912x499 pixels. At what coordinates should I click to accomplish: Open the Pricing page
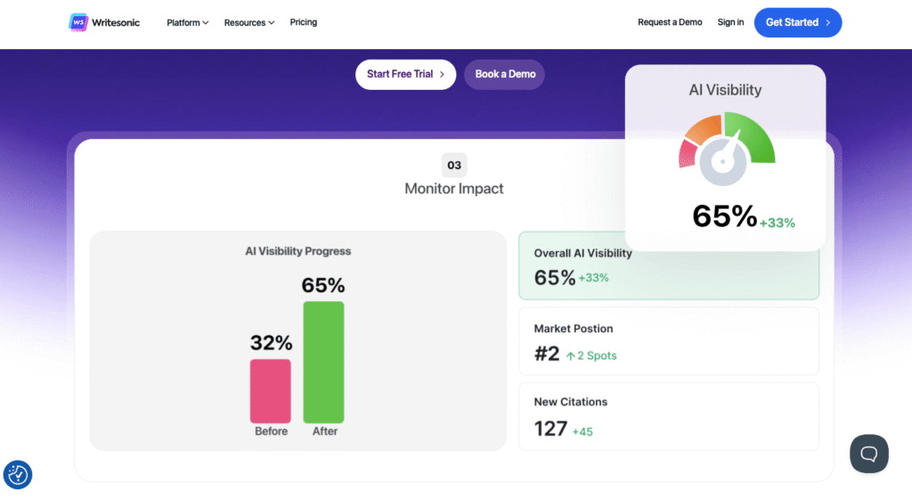click(x=303, y=22)
